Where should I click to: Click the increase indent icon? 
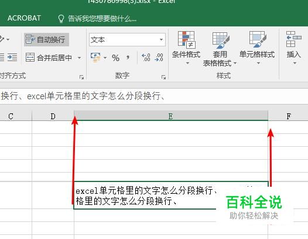(x=12, y=58)
